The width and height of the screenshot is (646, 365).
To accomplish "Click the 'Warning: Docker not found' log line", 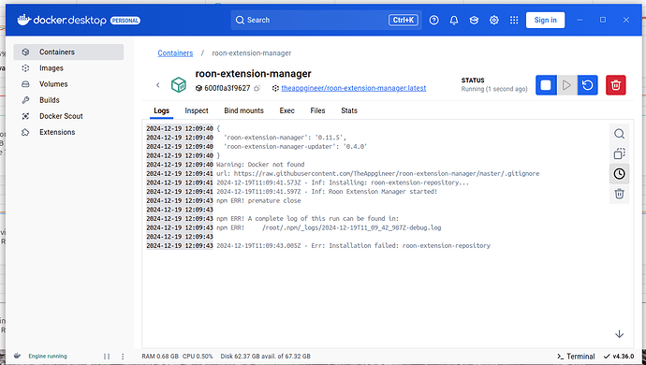I will click(260, 165).
